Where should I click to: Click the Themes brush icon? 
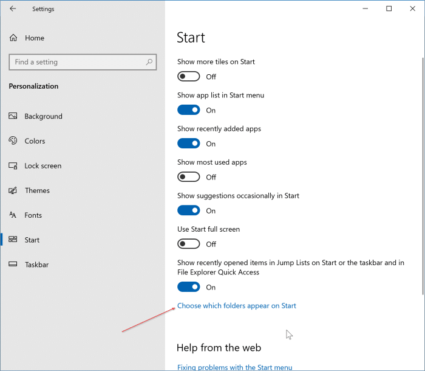point(13,190)
